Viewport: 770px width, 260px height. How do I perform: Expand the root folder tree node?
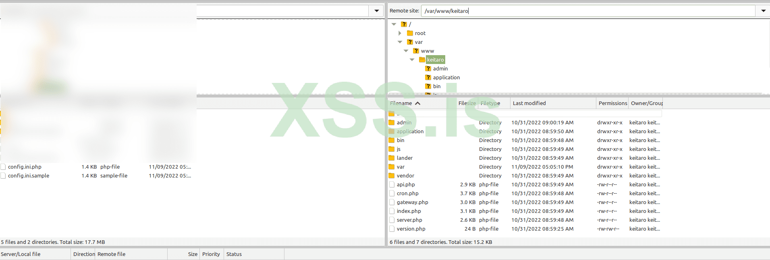pyautogui.click(x=400, y=33)
